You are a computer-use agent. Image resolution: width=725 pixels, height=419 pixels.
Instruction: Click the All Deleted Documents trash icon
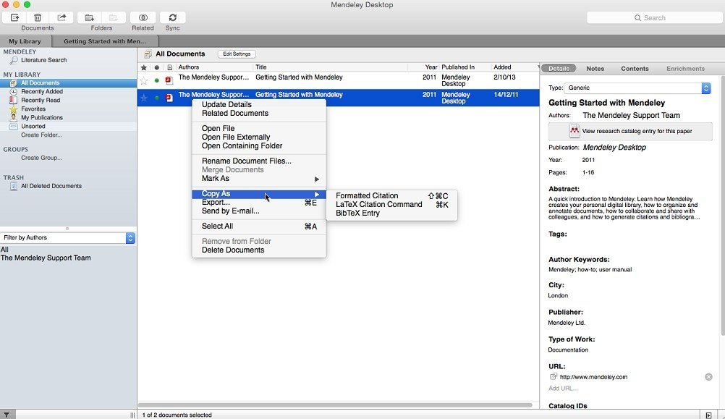point(14,186)
